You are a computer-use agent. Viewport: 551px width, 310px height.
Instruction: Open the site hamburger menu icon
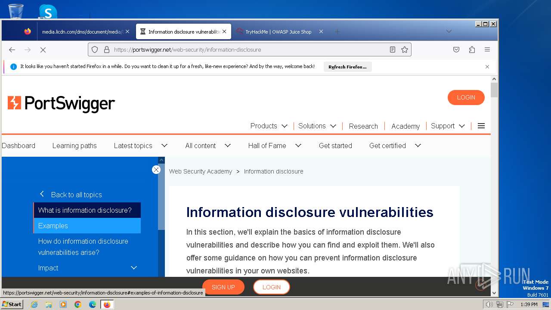click(x=481, y=126)
